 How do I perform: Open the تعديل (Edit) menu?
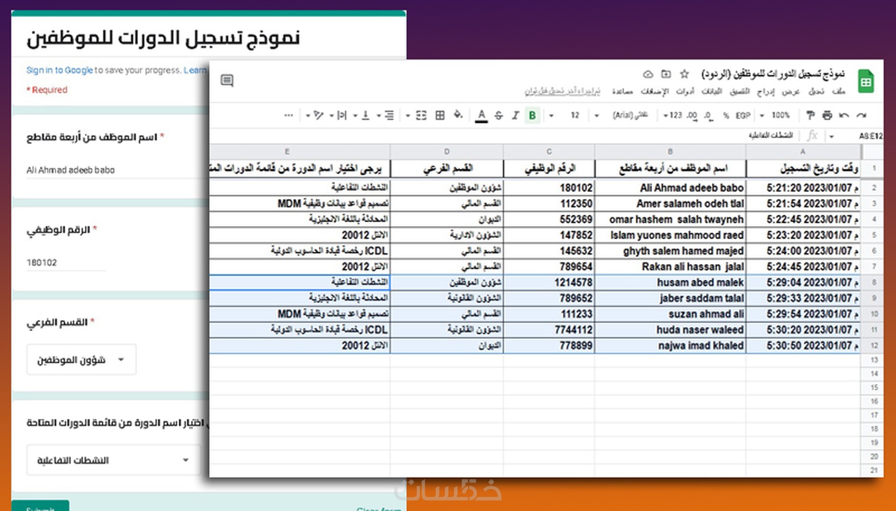[x=816, y=91]
